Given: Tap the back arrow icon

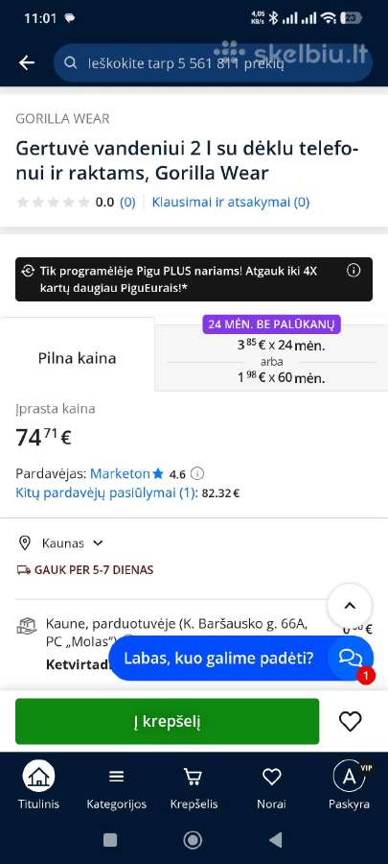Looking at the screenshot, I should point(27,62).
